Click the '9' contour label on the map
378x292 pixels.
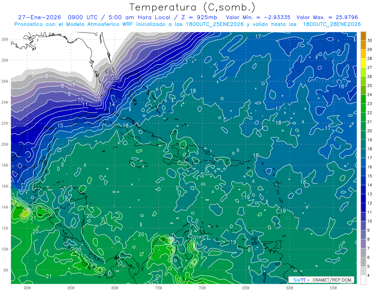pyautogui.click(x=69, y=94)
